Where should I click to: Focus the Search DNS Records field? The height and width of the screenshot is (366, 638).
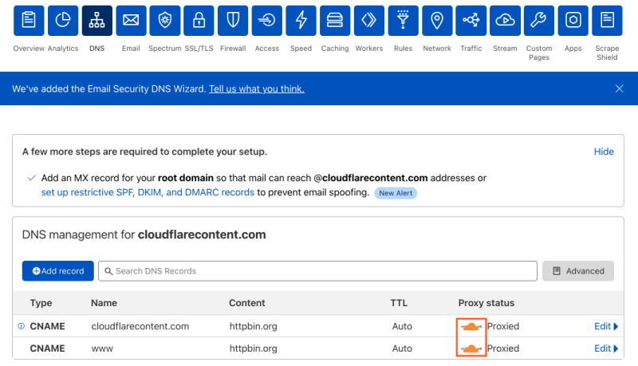click(317, 271)
